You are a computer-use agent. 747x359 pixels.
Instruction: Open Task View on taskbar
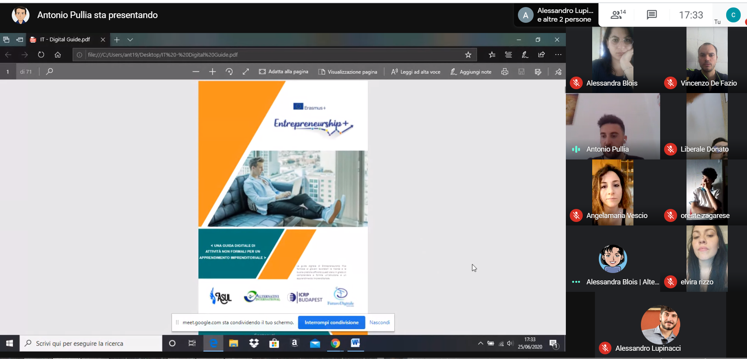[192, 343]
